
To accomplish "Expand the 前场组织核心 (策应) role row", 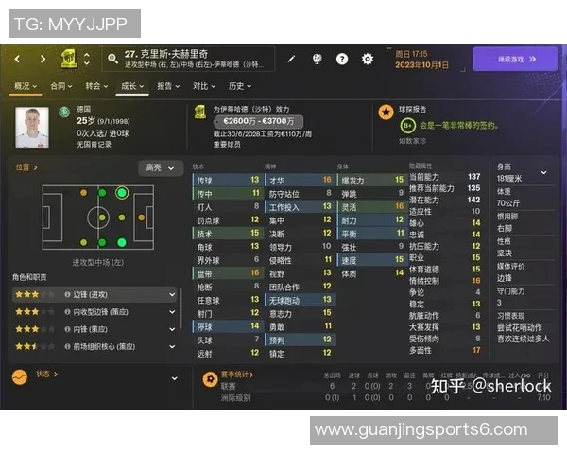I will (172, 346).
